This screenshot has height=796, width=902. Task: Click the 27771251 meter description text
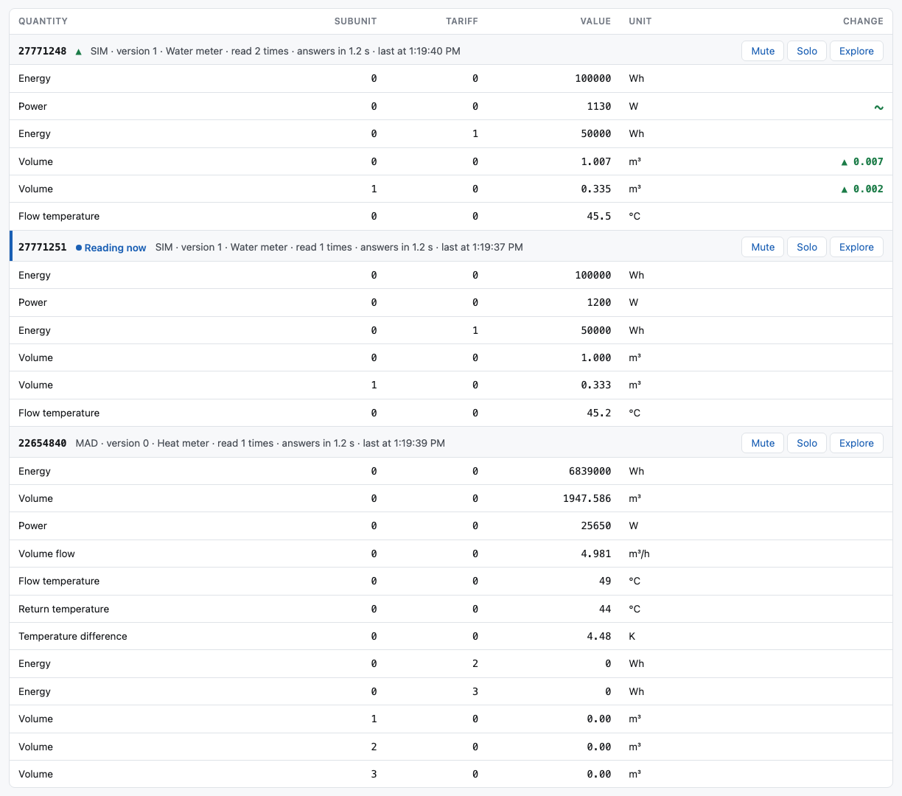(x=339, y=247)
